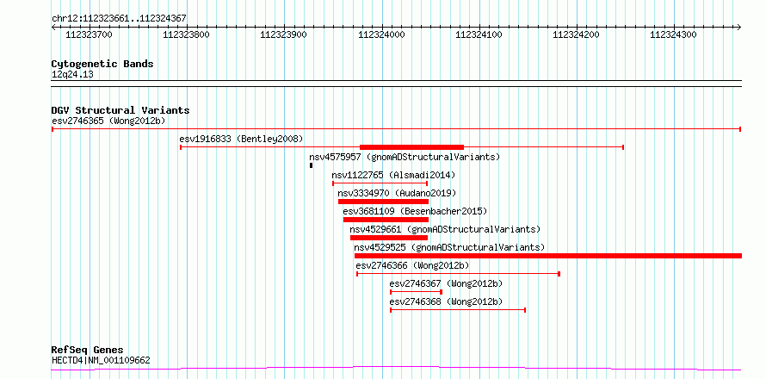Open the HECTD4|NM_001109662 gene label

pos(101,361)
